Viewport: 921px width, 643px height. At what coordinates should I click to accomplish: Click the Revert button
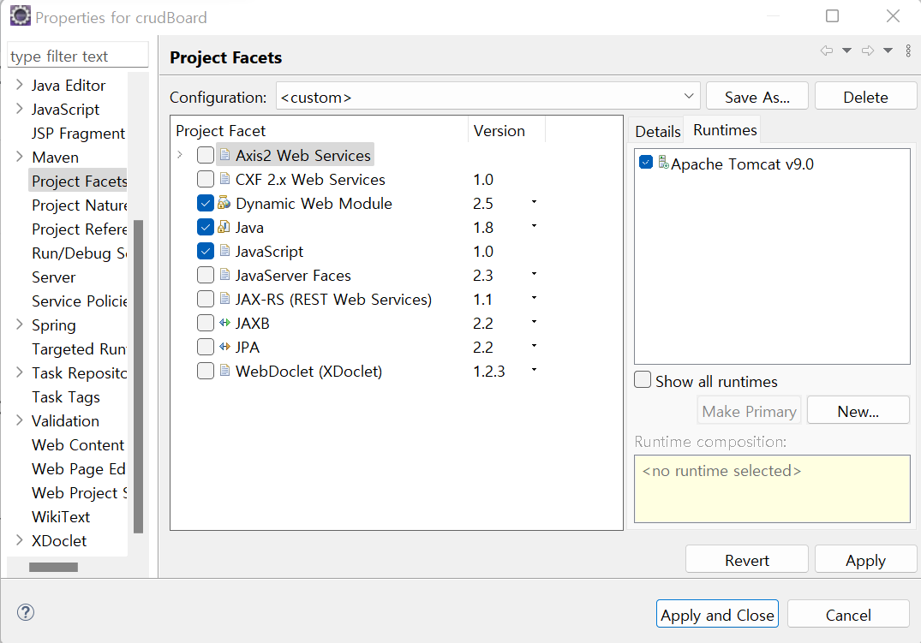[746, 560]
